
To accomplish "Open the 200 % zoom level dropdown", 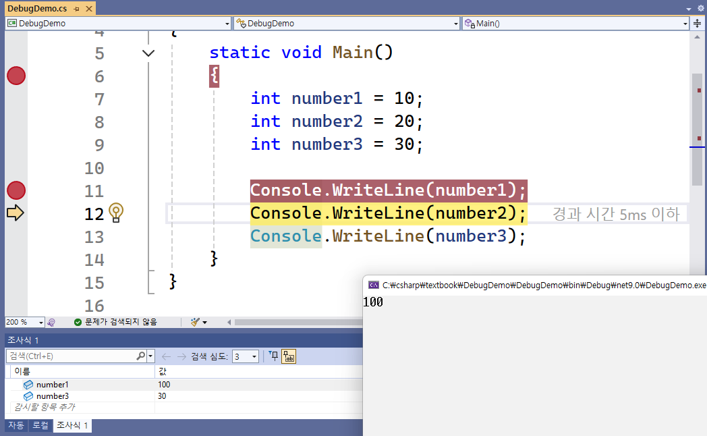I will point(40,323).
